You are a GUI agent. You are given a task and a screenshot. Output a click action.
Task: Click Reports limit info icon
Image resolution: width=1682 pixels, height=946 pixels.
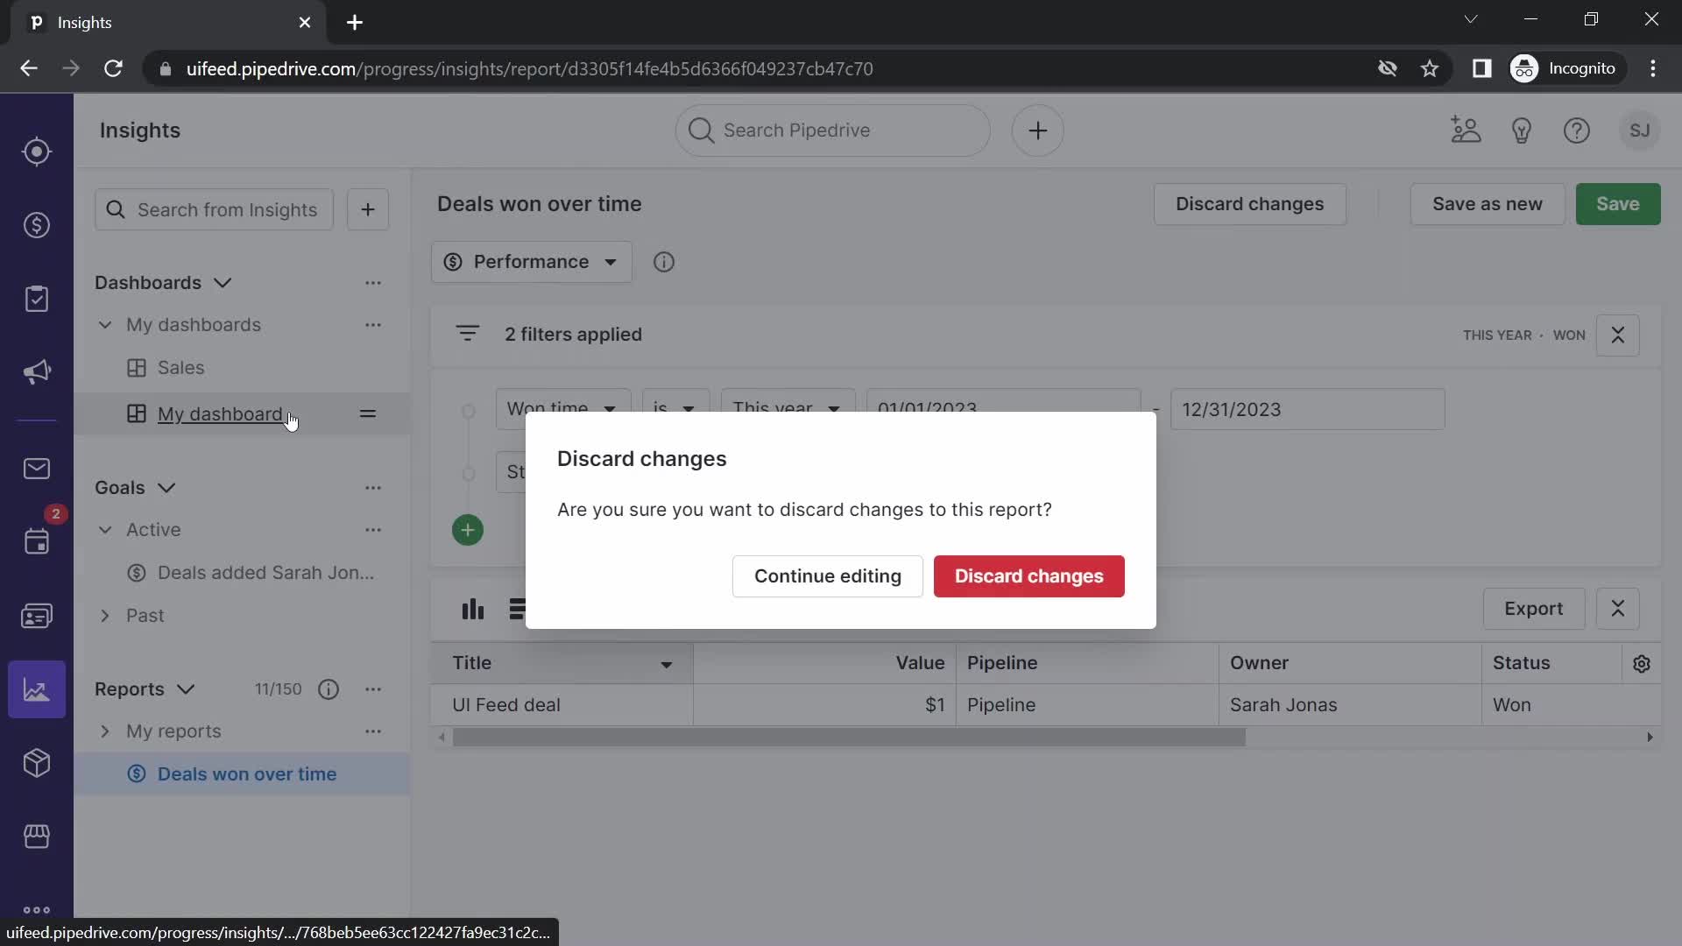tap(329, 689)
